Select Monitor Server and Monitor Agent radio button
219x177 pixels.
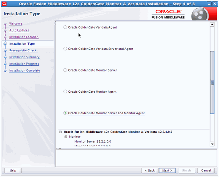pos(65,113)
